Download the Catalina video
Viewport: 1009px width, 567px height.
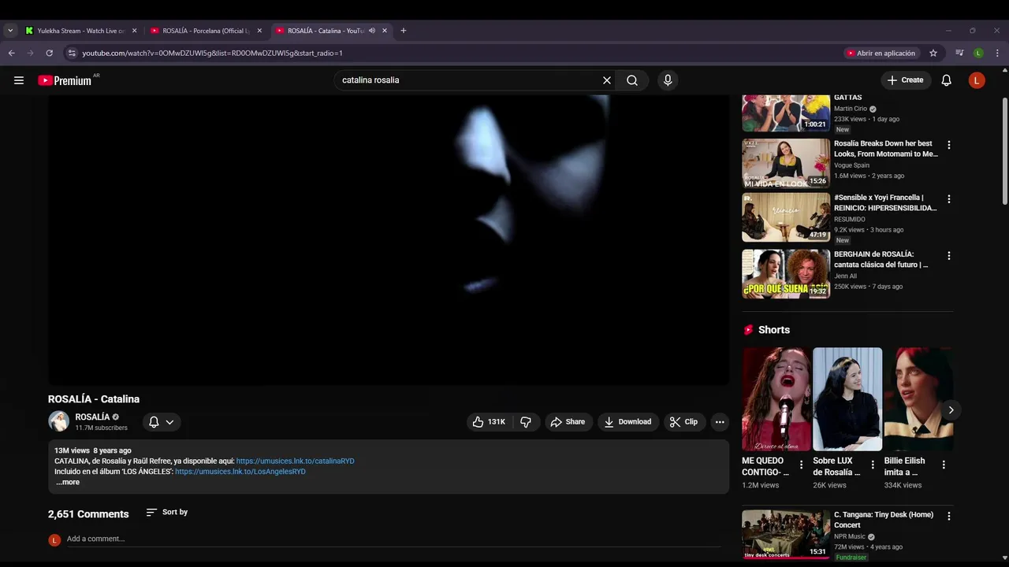coord(627,422)
